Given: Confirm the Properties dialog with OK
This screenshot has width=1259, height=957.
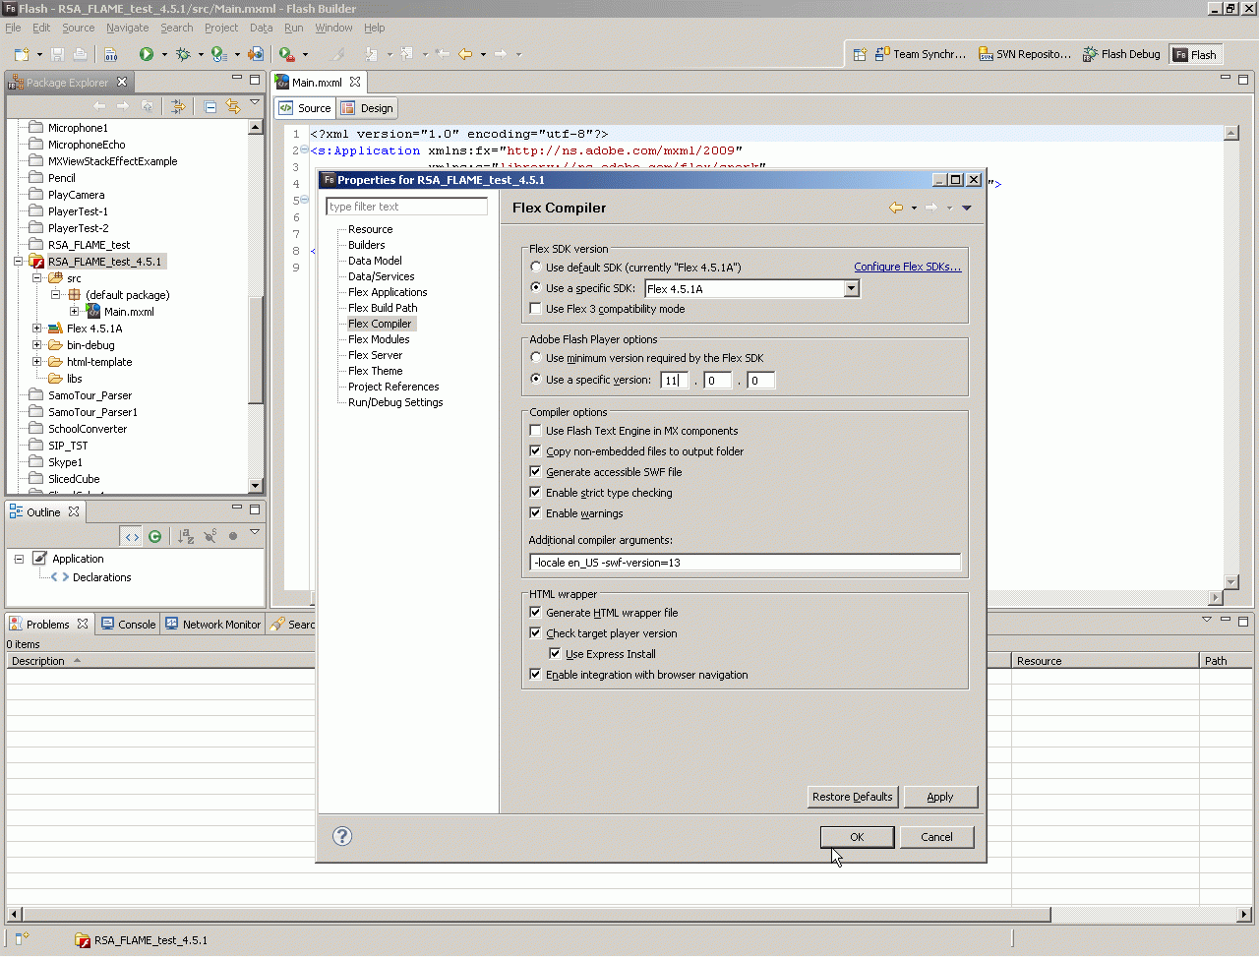Looking at the screenshot, I should pos(857,837).
